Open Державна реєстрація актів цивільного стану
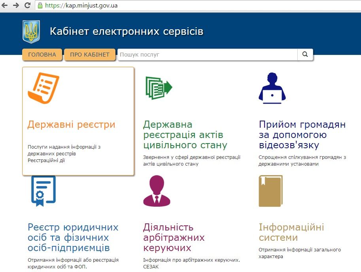 [x=185, y=135]
